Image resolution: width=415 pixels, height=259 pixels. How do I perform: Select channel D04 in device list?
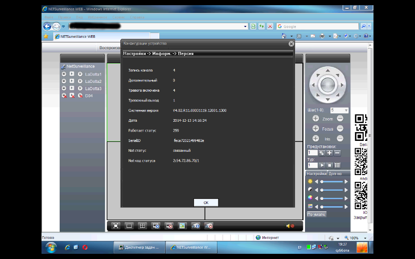[x=89, y=96]
